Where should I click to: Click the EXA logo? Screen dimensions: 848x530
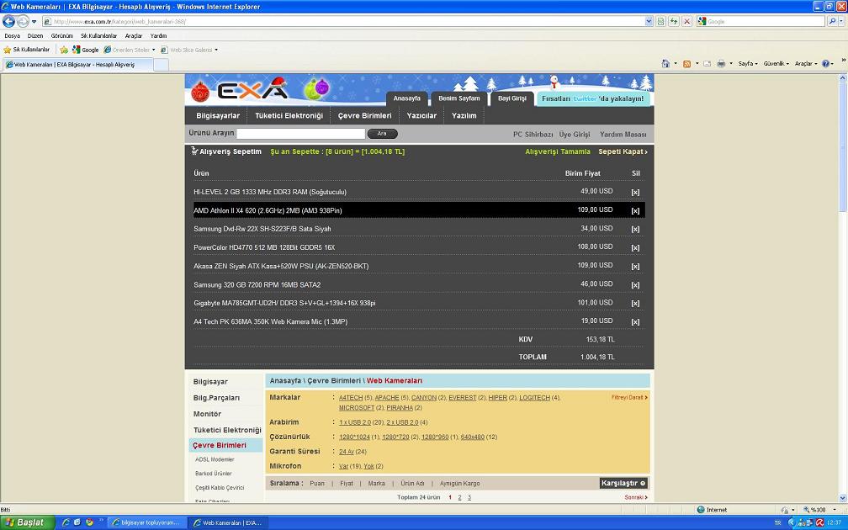click(x=252, y=90)
